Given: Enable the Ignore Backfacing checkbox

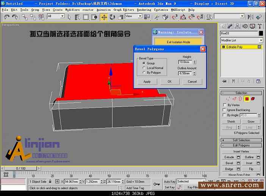Looking at the screenshot, I should [224, 110].
